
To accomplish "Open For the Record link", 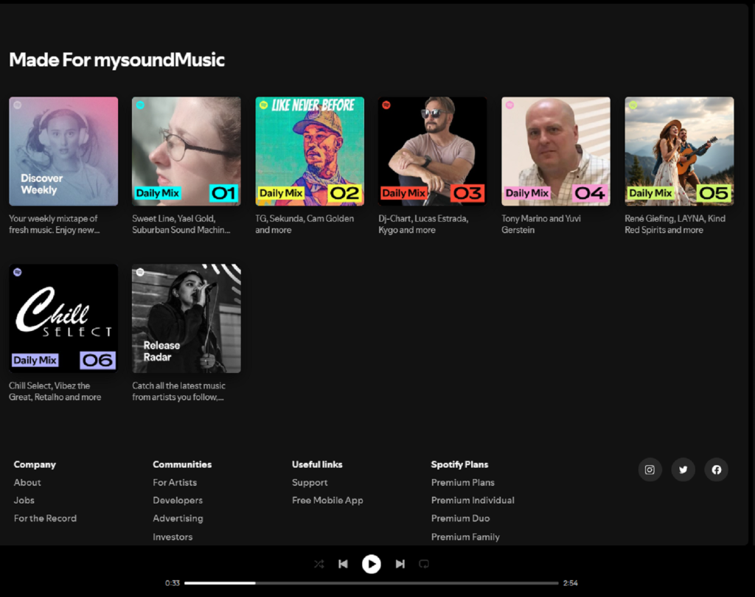I will tap(45, 519).
